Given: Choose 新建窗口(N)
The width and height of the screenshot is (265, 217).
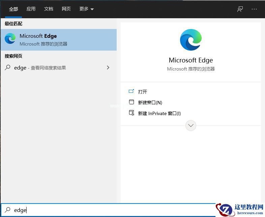Looking at the screenshot, I should 150,103.
